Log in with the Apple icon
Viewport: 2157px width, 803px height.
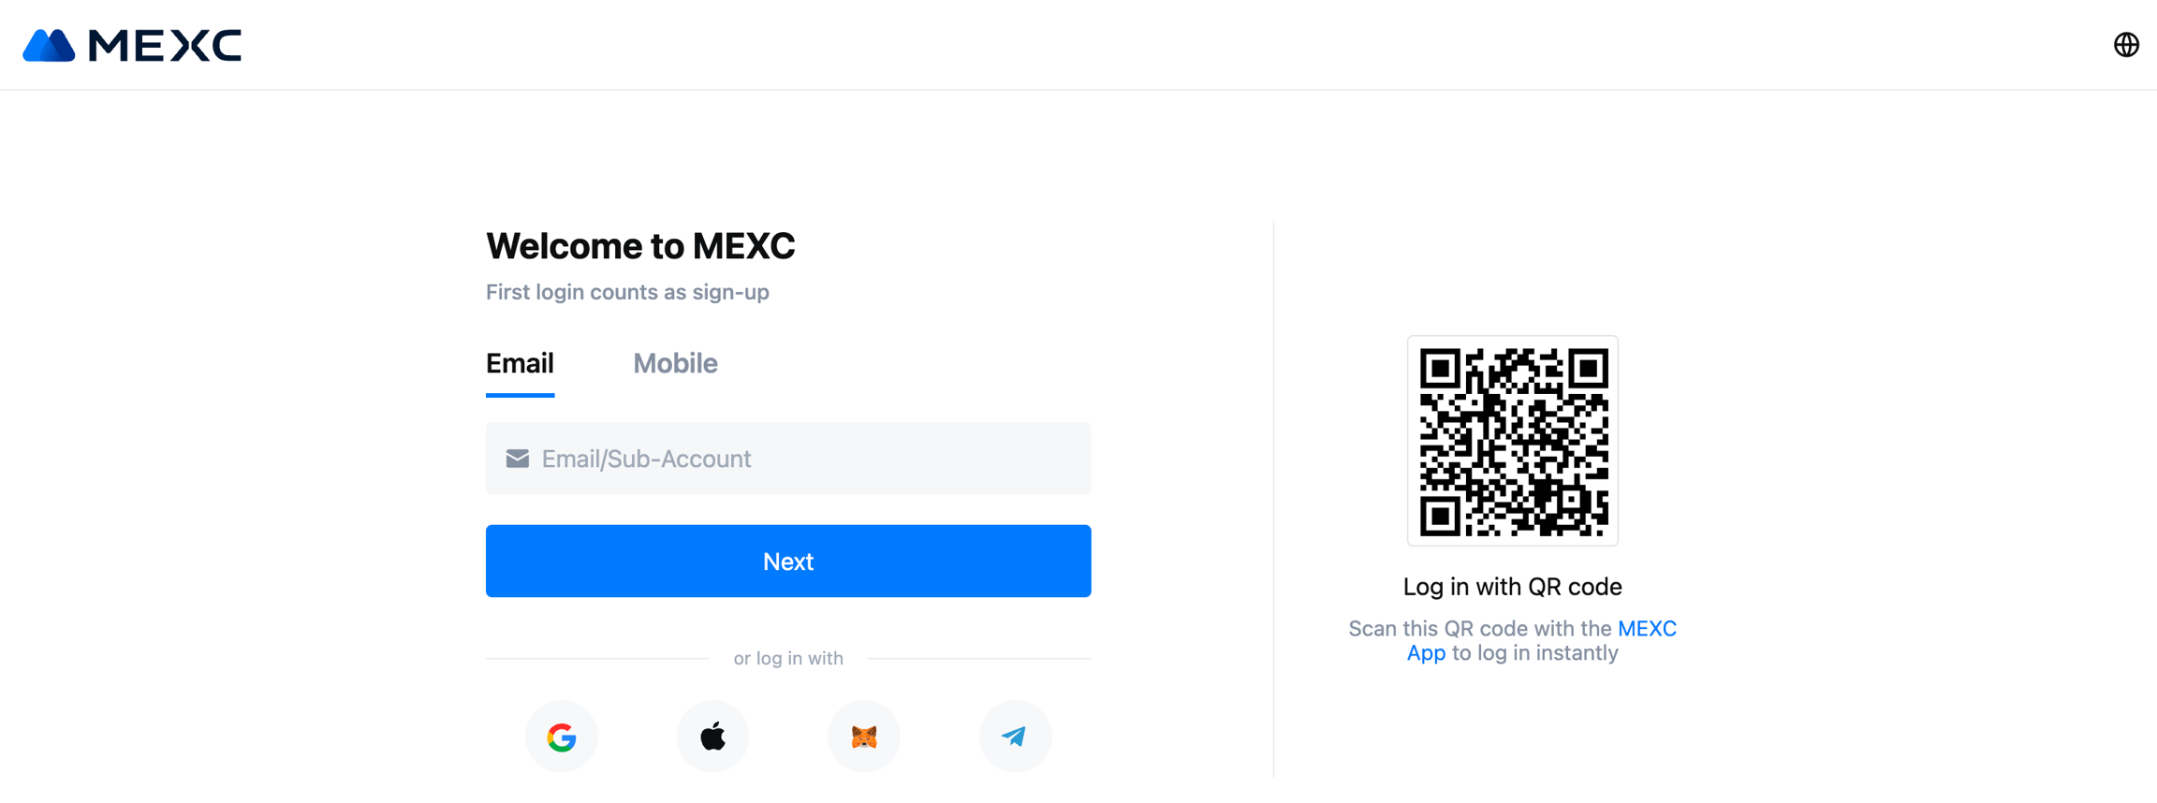click(x=712, y=737)
